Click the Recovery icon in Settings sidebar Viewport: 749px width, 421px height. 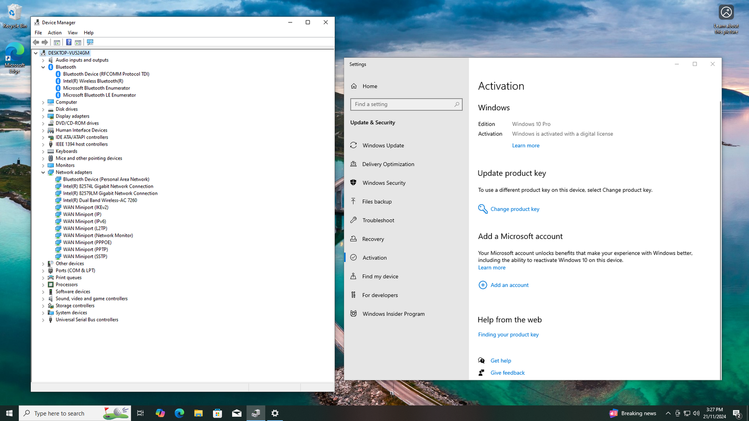pos(353,239)
